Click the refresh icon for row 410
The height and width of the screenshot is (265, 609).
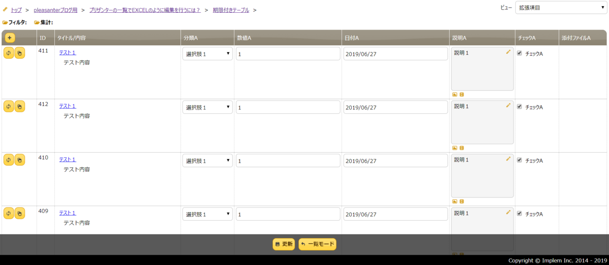pyautogui.click(x=9, y=159)
